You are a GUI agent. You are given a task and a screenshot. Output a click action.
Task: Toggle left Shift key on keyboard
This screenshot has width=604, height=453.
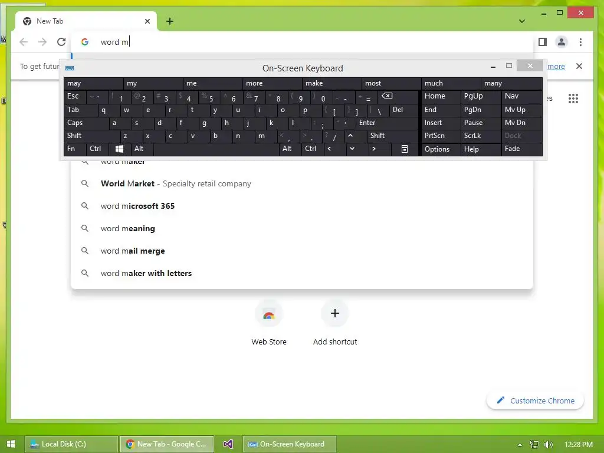pos(92,136)
